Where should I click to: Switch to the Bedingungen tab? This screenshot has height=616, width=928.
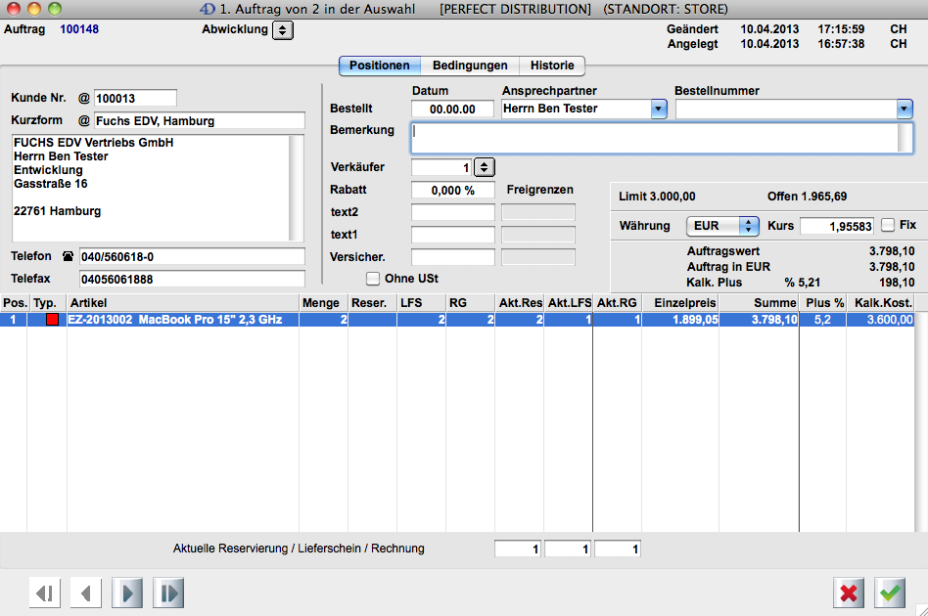470,66
